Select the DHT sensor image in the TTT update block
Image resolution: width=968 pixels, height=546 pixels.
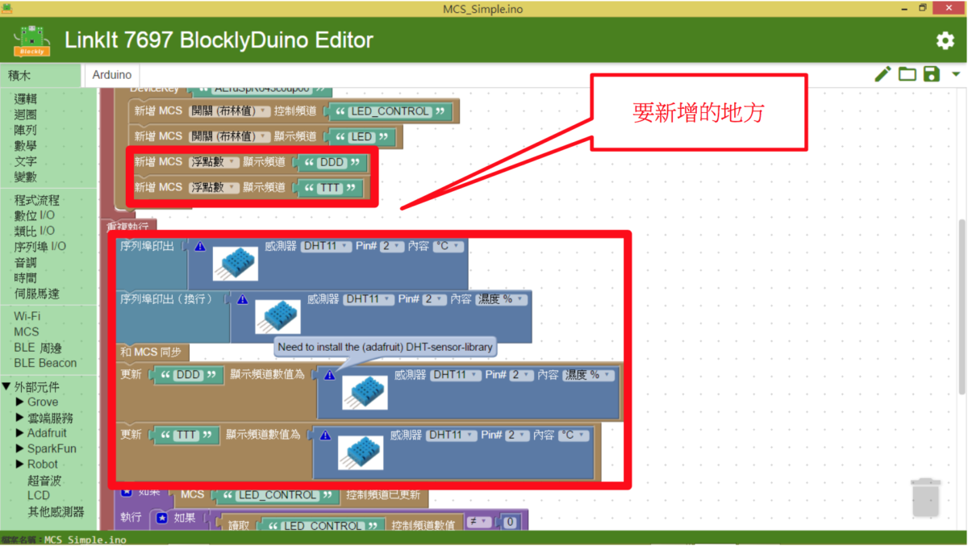click(361, 452)
